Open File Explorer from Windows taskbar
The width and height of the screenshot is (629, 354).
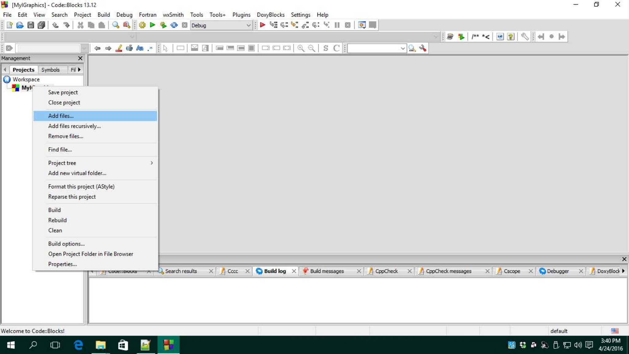tap(100, 345)
